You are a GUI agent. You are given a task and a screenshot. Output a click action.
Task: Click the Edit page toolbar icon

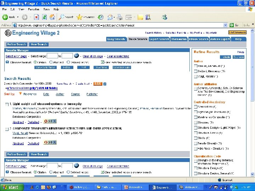coord(129,17)
